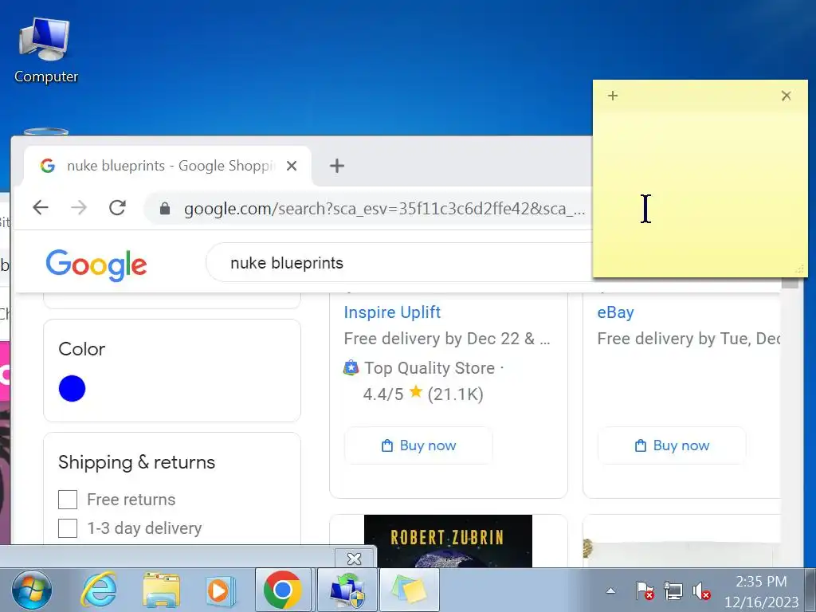This screenshot has height=612, width=816.
Task: Enable the Free returns checkbox
Action: pyautogui.click(x=68, y=500)
